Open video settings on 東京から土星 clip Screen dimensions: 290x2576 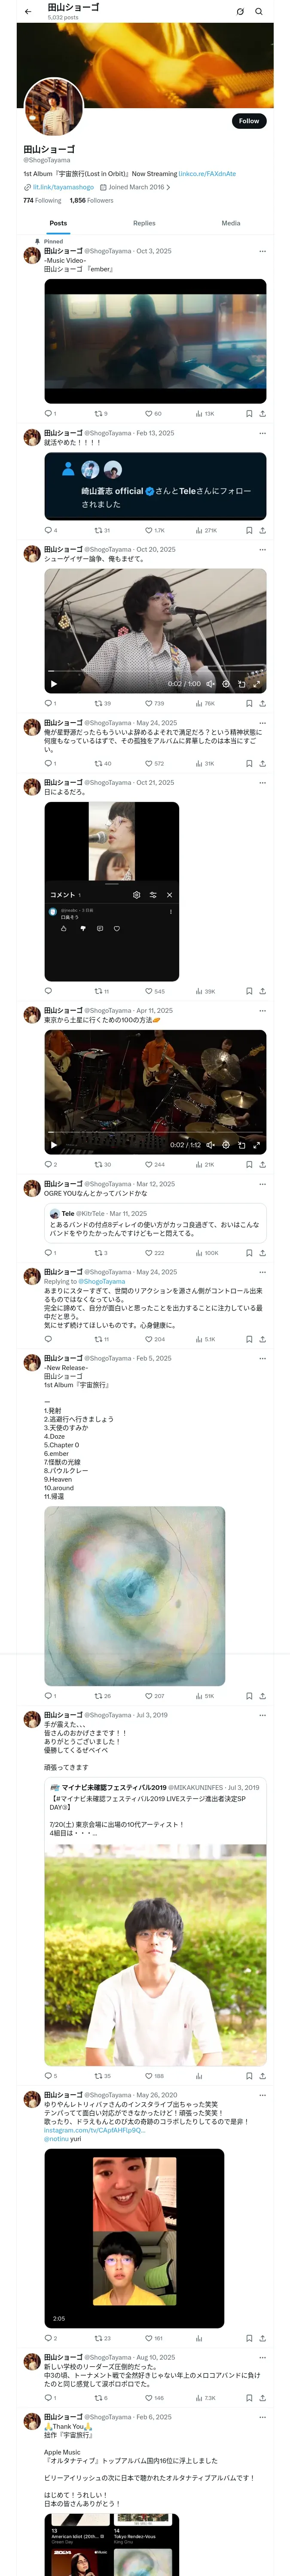(226, 1145)
